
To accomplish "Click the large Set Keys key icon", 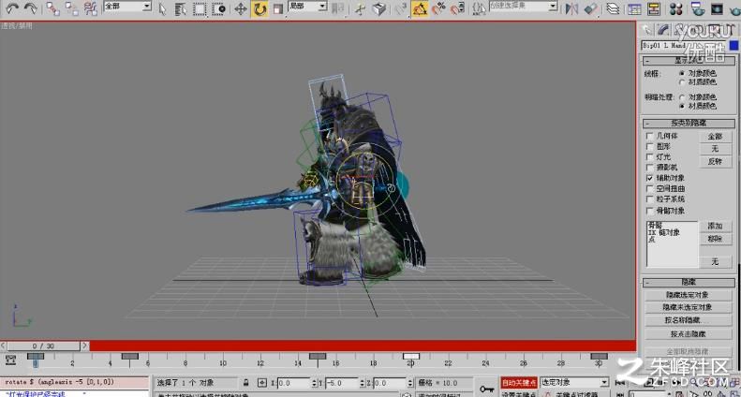I will [x=487, y=389].
